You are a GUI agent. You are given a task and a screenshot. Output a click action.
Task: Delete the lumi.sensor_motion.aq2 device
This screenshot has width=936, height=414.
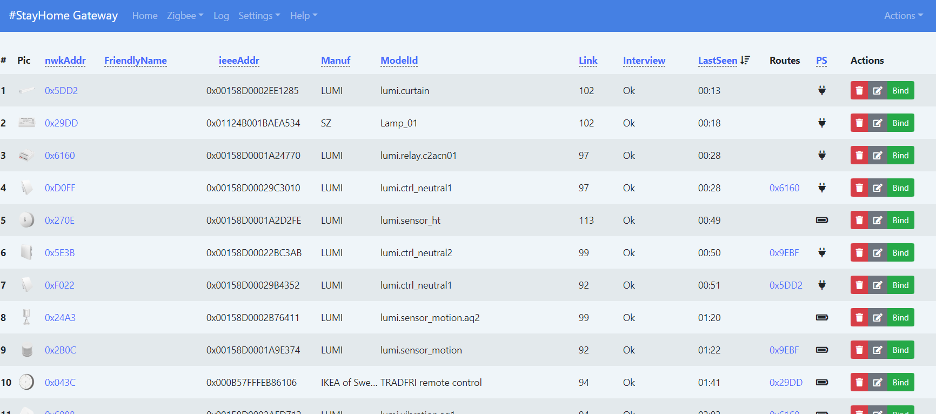point(859,317)
